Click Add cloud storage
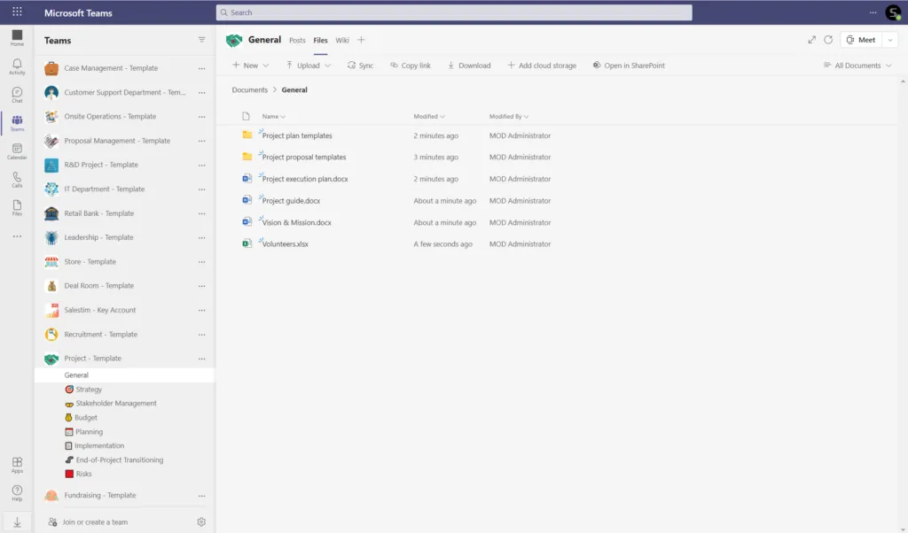Screen dimensions: 908x533 tap(542, 66)
